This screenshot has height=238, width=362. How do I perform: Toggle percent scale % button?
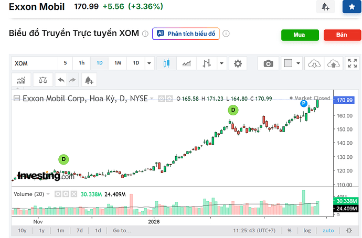tap(289, 231)
